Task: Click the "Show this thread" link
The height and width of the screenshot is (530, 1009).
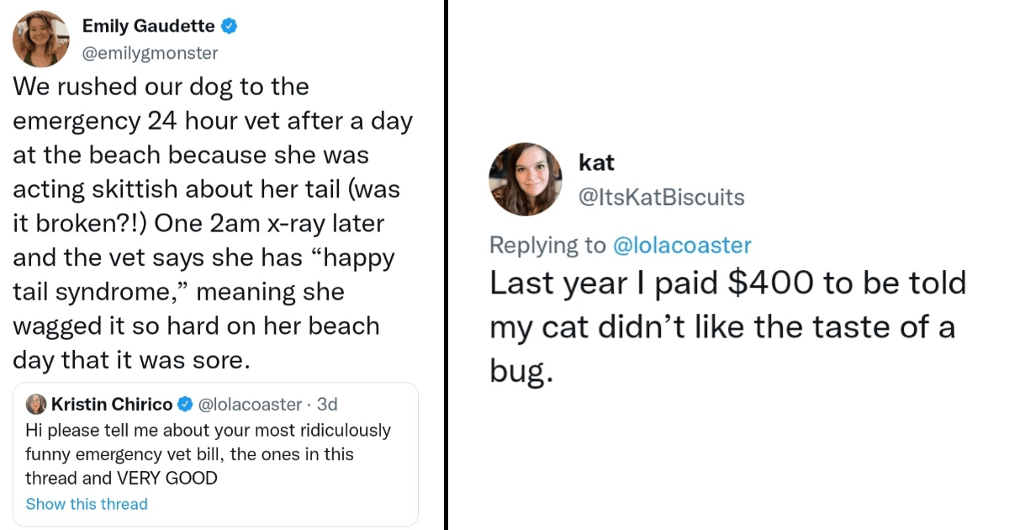Action: tap(87, 504)
